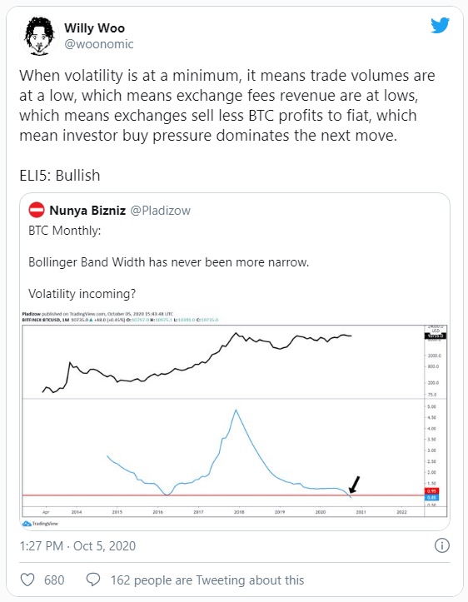Click the tweet info circle icon

[x=442, y=545]
